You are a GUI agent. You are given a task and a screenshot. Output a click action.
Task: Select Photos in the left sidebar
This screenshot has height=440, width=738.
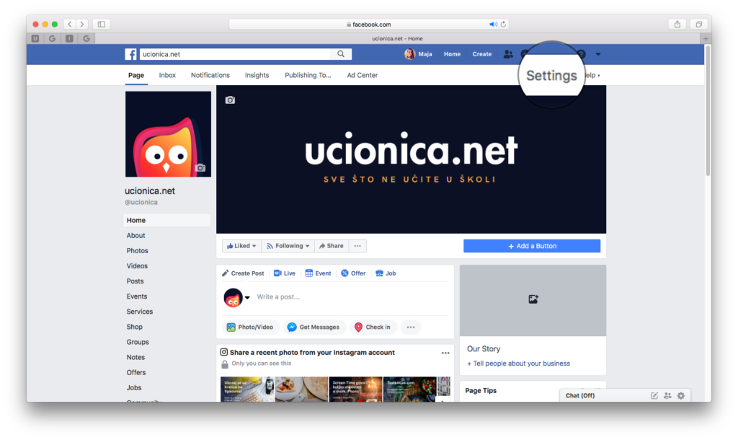pos(138,251)
